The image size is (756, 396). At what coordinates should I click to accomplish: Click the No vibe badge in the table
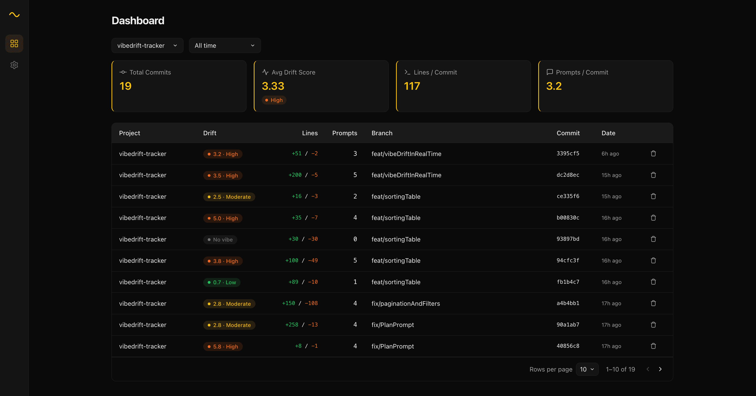pos(220,239)
